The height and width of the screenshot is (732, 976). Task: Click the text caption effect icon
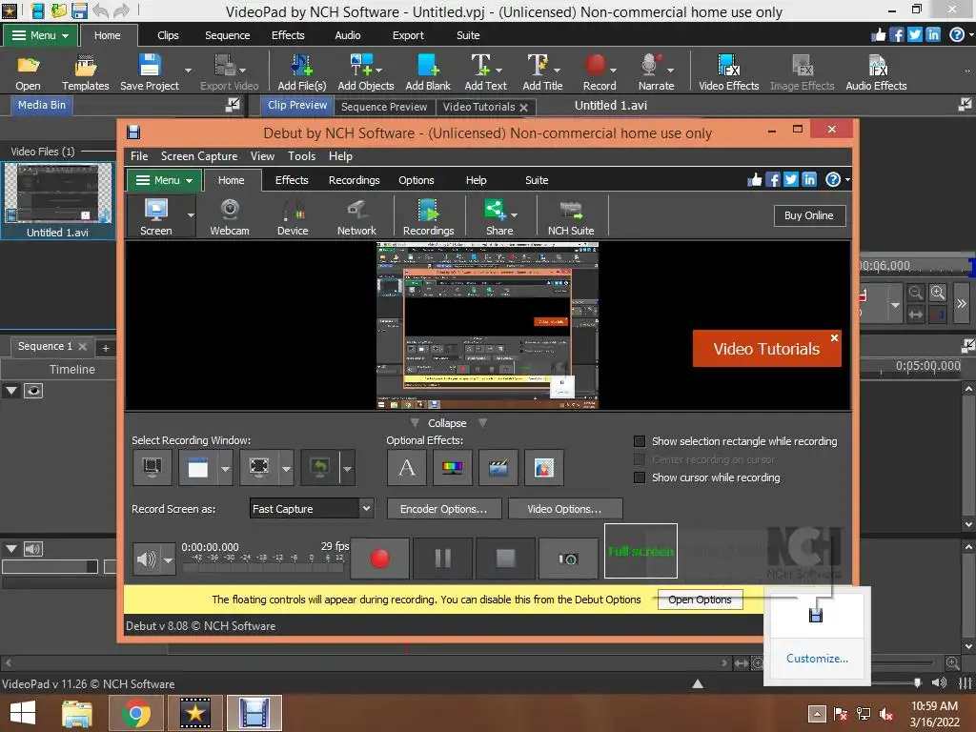(406, 467)
